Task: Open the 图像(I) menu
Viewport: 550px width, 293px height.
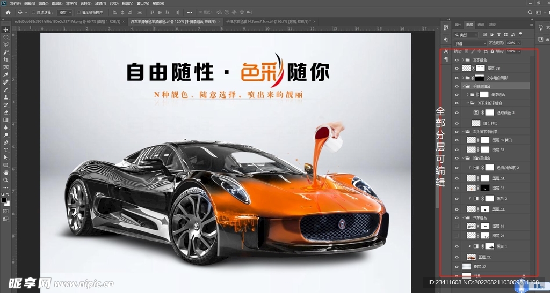Action: (x=44, y=4)
